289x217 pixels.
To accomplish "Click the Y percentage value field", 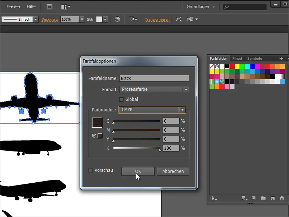I will click(171, 139).
